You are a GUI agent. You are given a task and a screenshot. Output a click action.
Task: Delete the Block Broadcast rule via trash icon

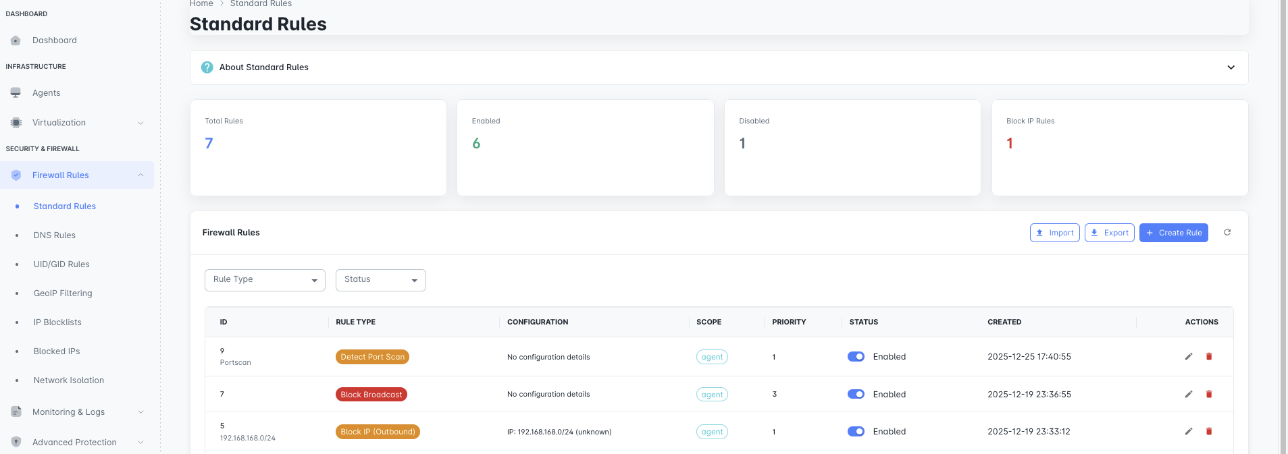click(1209, 395)
